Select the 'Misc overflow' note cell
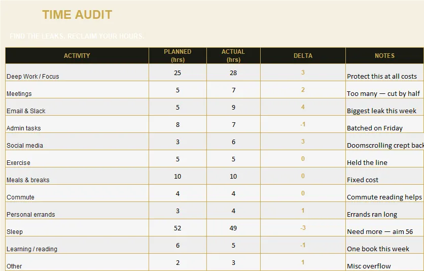The image size is (424, 271). click(x=385, y=262)
